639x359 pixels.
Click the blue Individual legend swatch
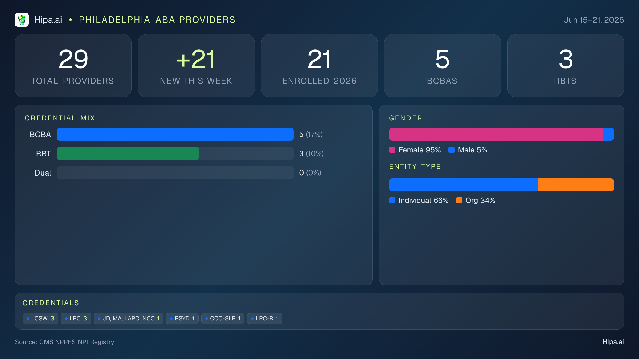tap(392, 200)
